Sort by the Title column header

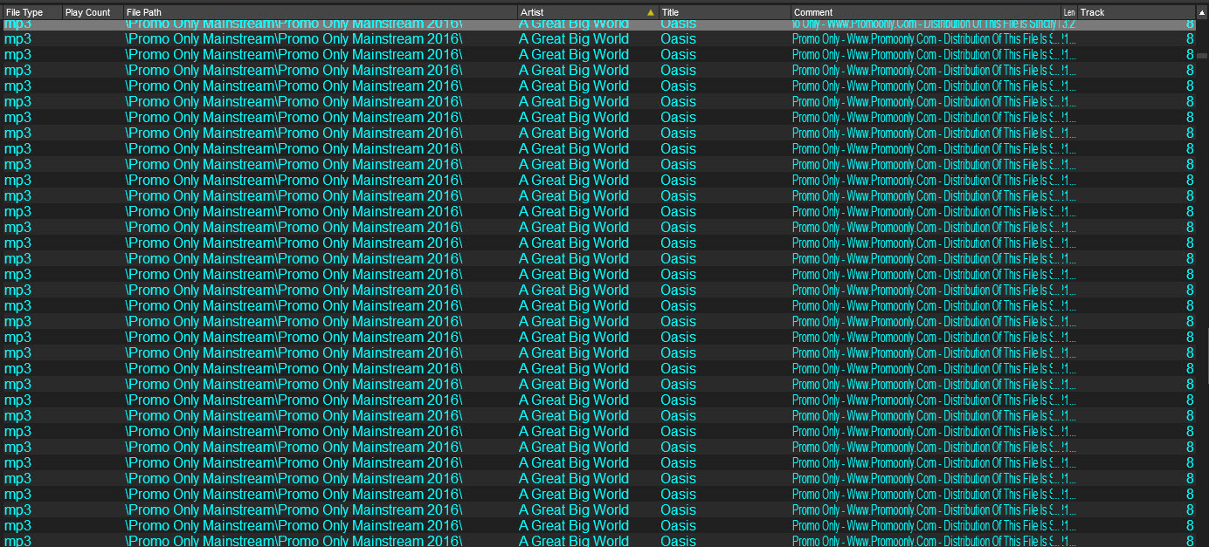point(725,12)
